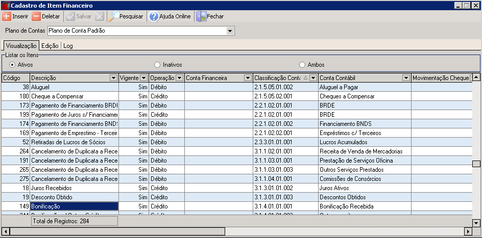Click Prestação de Serviços Oficina cell
This screenshot has width=482, height=238.
[x=365, y=161]
